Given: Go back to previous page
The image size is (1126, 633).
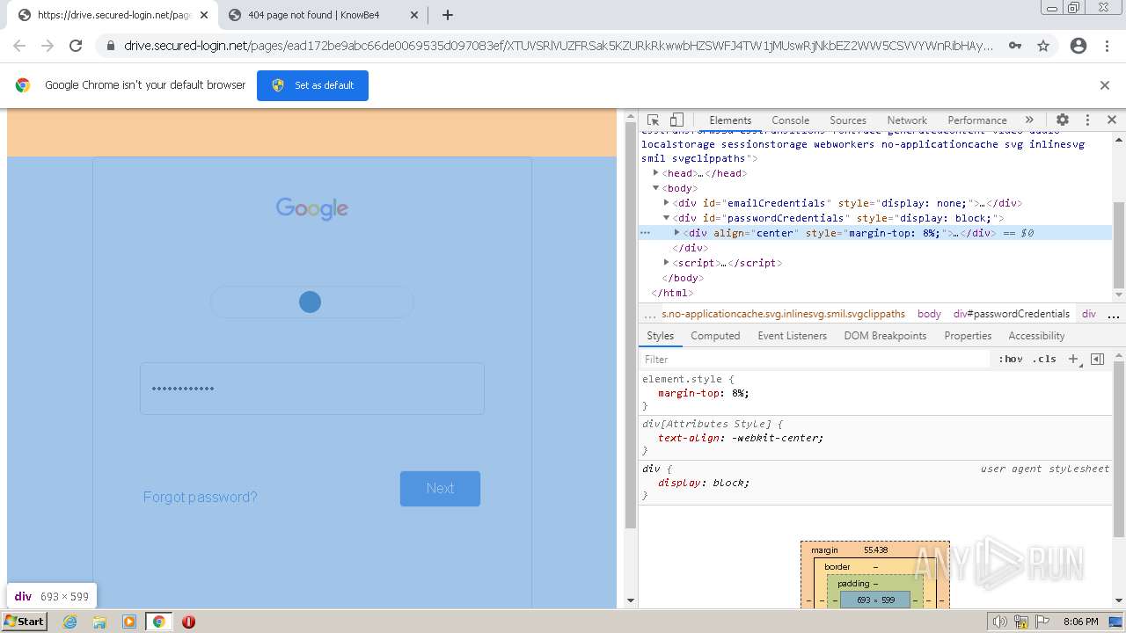Looking at the screenshot, I should coord(19,46).
